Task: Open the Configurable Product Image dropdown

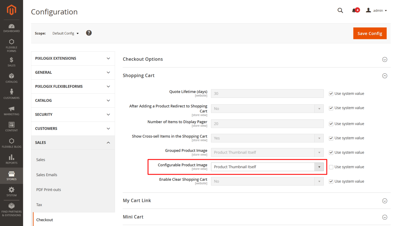Action: (319, 167)
